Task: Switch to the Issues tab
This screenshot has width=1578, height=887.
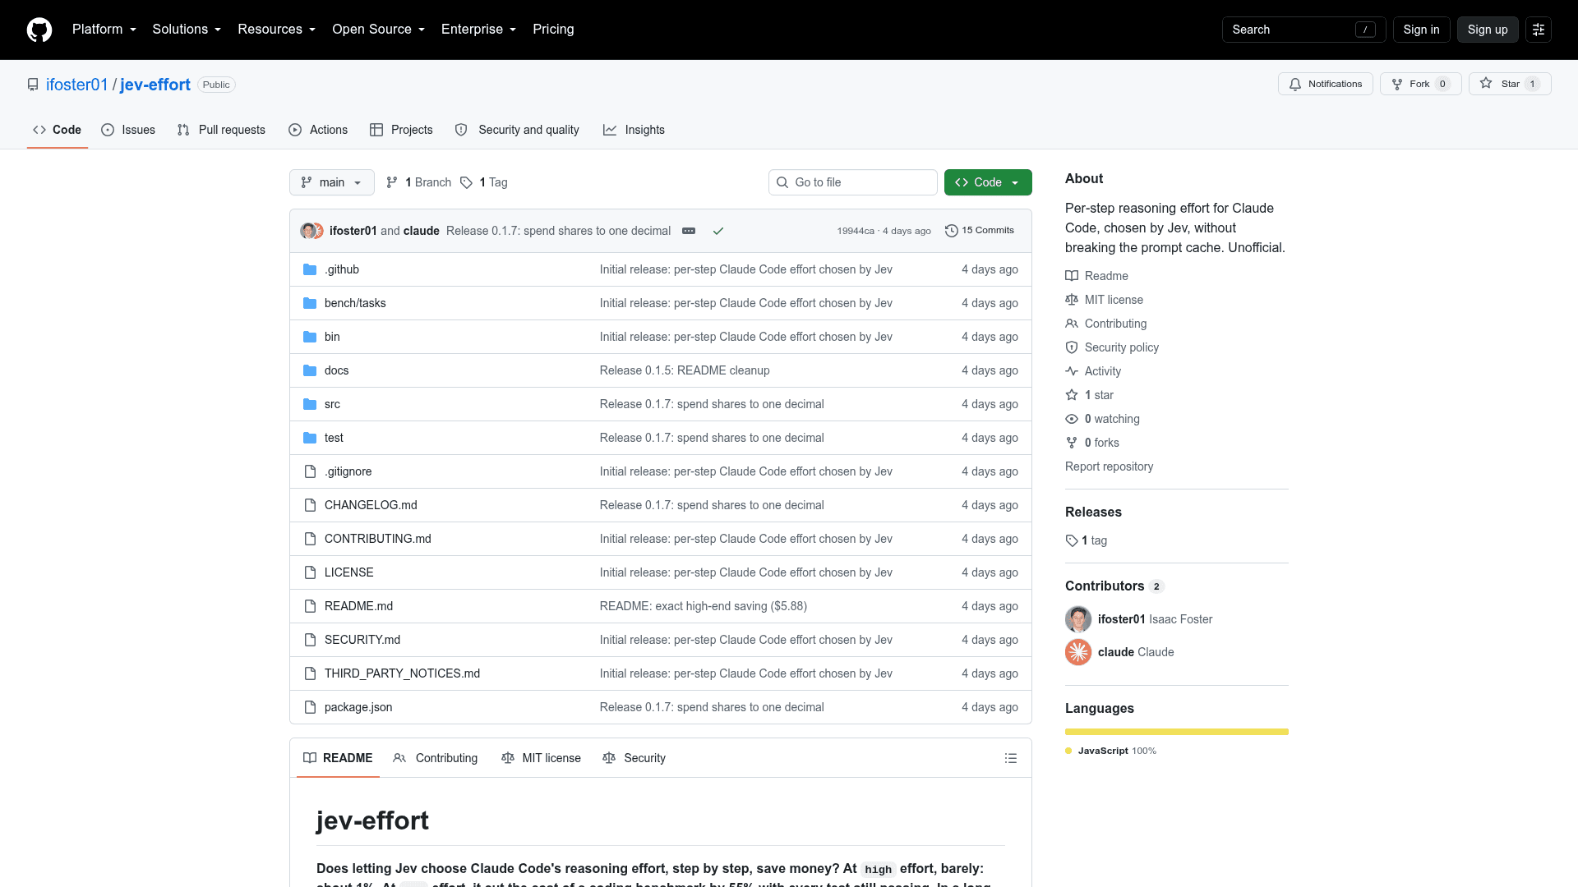Action: coord(128,130)
